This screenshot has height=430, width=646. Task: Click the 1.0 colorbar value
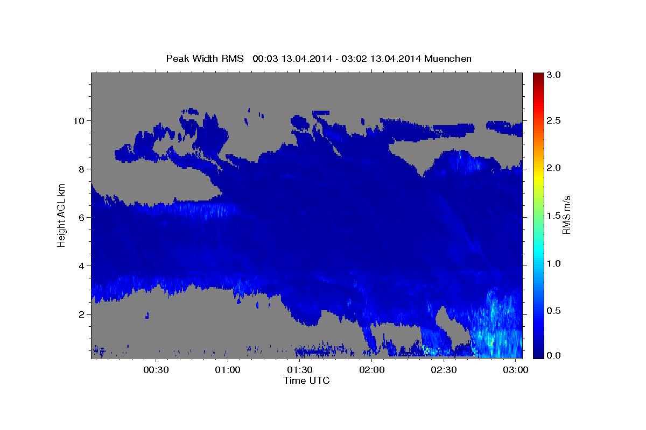(x=554, y=263)
